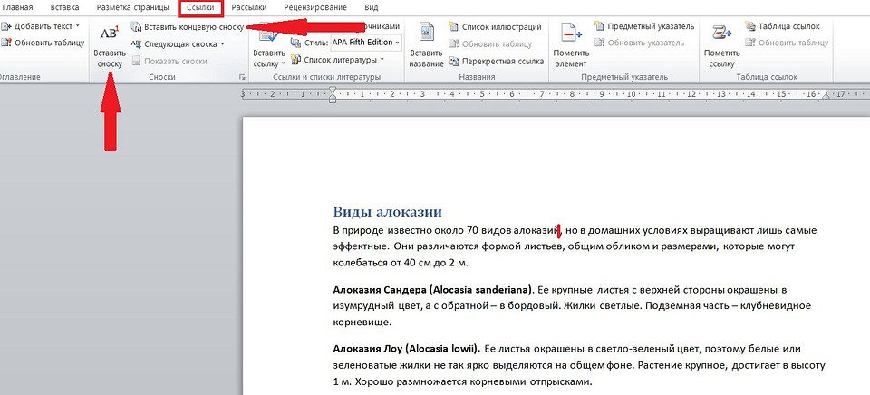Click Вставить концевую сноску endnote button
The image size is (870, 395).
[x=186, y=27]
